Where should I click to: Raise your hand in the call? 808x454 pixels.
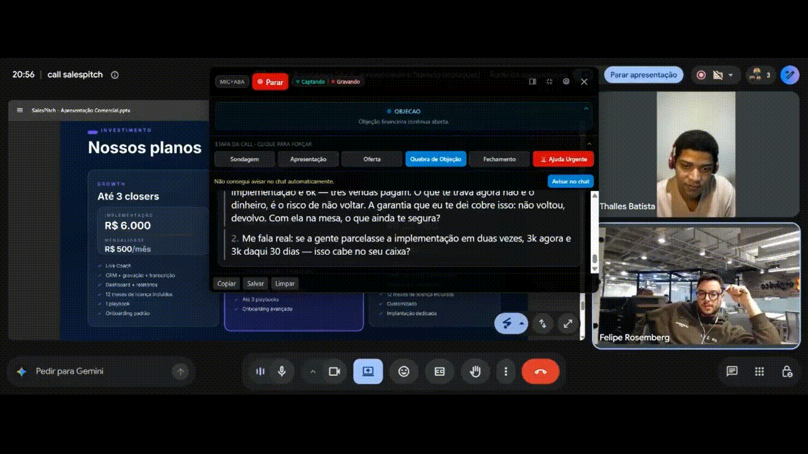coord(475,371)
